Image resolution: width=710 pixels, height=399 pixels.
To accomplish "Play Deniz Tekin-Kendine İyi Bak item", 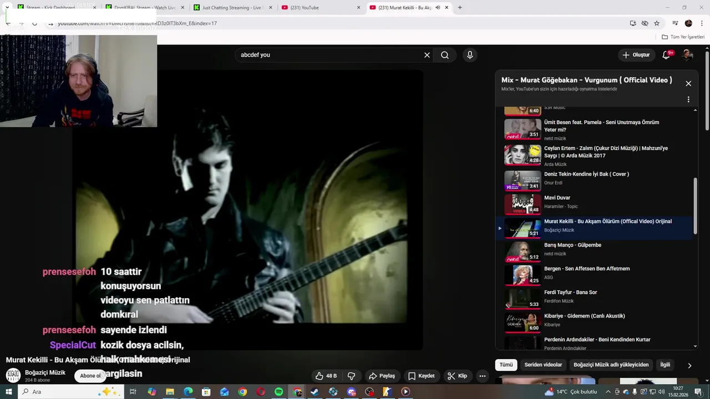I will point(594,180).
